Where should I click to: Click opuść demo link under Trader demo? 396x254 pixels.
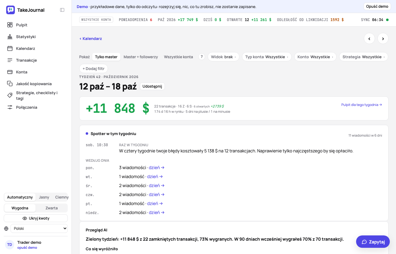[x=27, y=247]
